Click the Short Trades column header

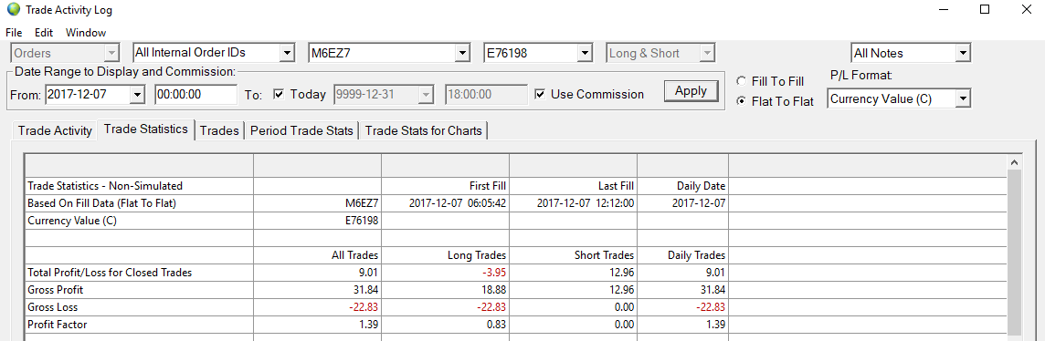pyautogui.click(x=604, y=255)
